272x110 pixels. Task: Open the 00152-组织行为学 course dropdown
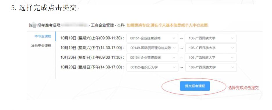click(153, 67)
